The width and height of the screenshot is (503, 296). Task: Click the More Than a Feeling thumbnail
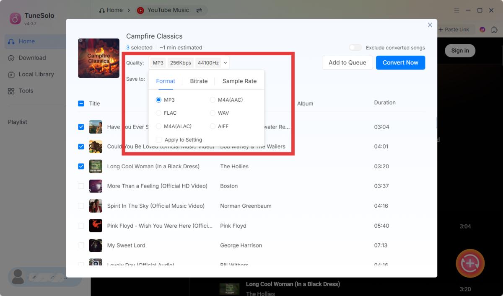coord(96,186)
